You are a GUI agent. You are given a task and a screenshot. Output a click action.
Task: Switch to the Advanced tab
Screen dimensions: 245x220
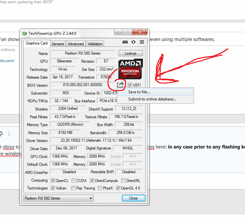coord(76,44)
